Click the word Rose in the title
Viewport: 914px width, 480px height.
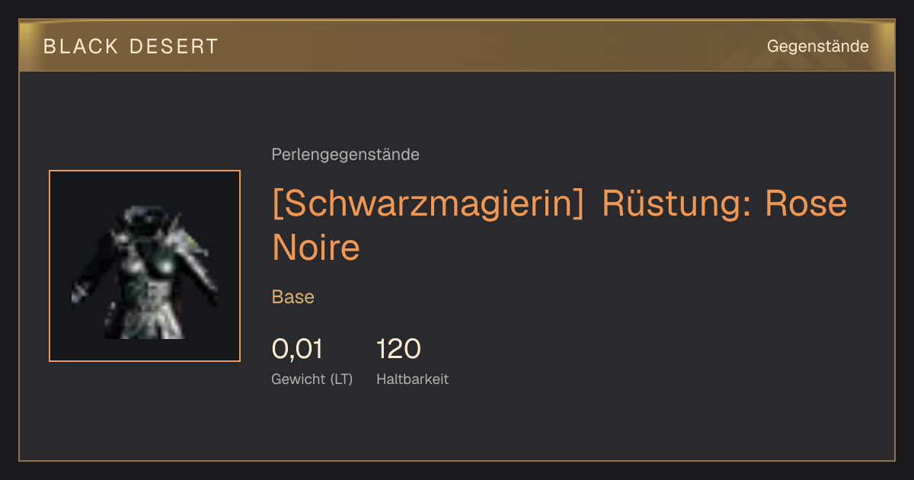[807, 203]
